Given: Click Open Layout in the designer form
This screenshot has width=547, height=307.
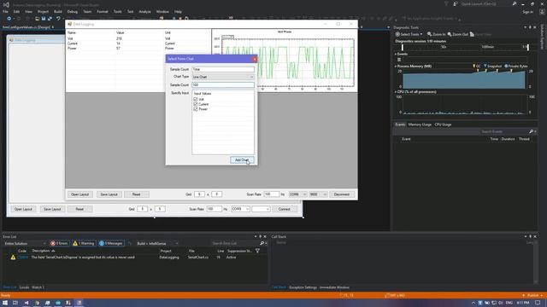Looking at the screenshot, I should [x=23, y=209].
